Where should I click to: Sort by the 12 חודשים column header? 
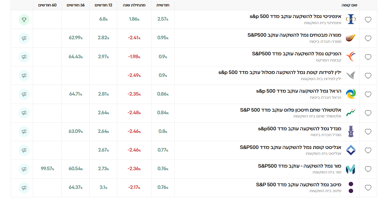click(x=104, y=5)
